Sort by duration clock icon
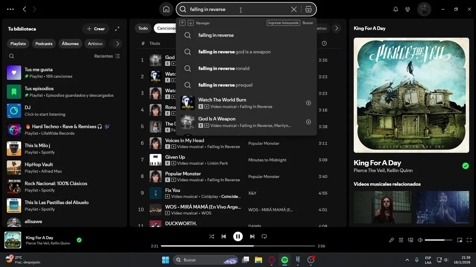The width and height of the screenshot is (476, 267). [x=324, y=43]
